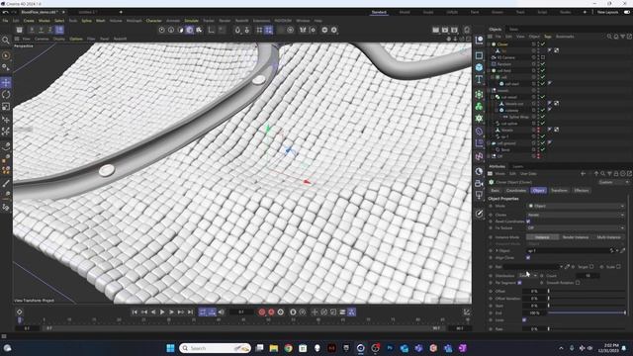
Task: Toggle Loop checkbox
Action: click(524, 320)
